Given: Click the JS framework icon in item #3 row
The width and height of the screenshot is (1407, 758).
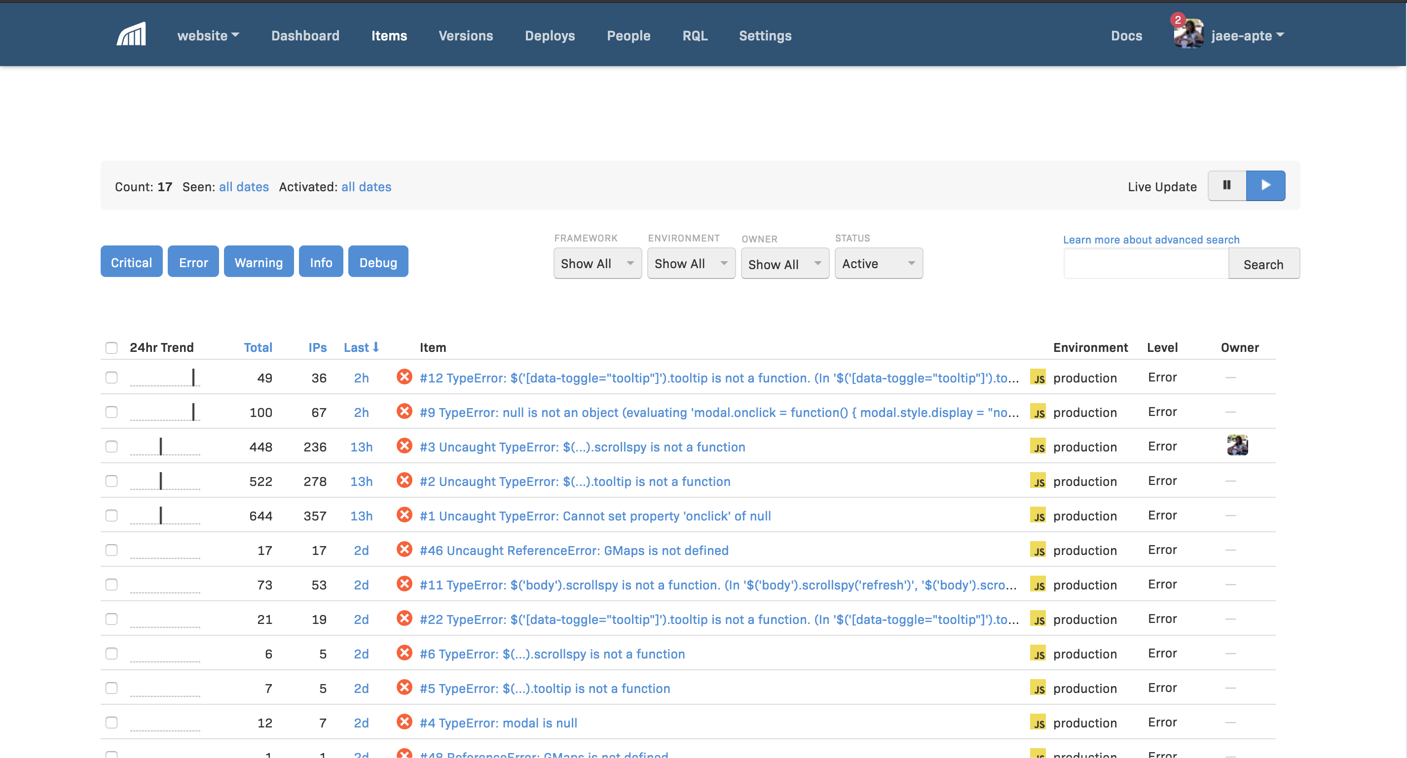Looking at the screenshot, I should pyautogui.click(x=1038, y=446).
